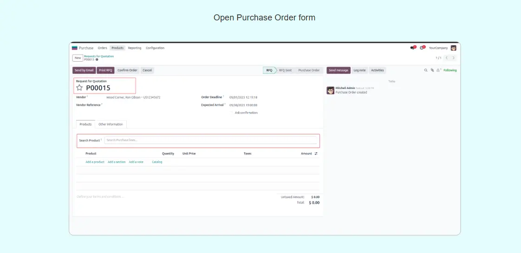Viewport: 521px width, 253px height.
Task: Open the activities clock icon
Action: 422,48
